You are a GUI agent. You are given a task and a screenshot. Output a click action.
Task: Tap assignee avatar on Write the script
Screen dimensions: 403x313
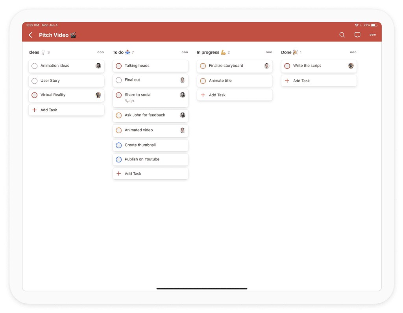(x=351, y=66)
